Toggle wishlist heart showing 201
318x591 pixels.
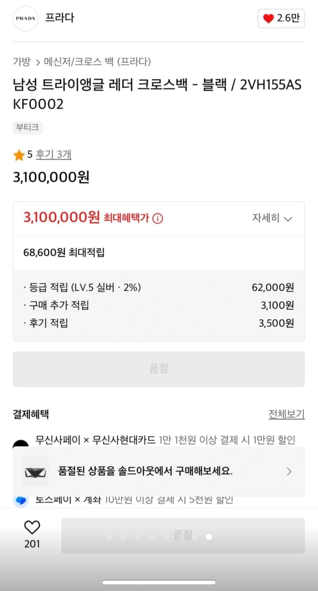click(x=32, y=528)
